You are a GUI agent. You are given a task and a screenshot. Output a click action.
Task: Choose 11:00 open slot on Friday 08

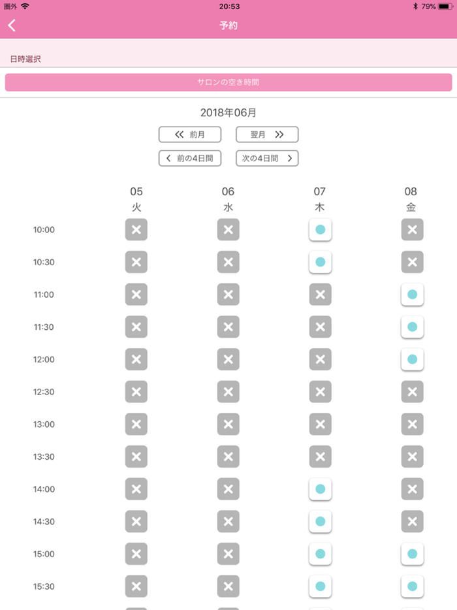pos(412,295)
